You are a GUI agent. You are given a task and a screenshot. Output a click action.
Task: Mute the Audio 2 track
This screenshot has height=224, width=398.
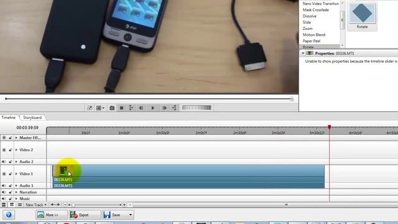pyautogui.click(x=4, y=162)
